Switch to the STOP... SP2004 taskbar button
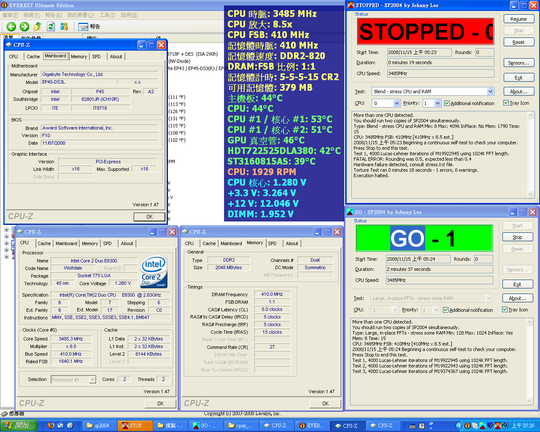 135,426
